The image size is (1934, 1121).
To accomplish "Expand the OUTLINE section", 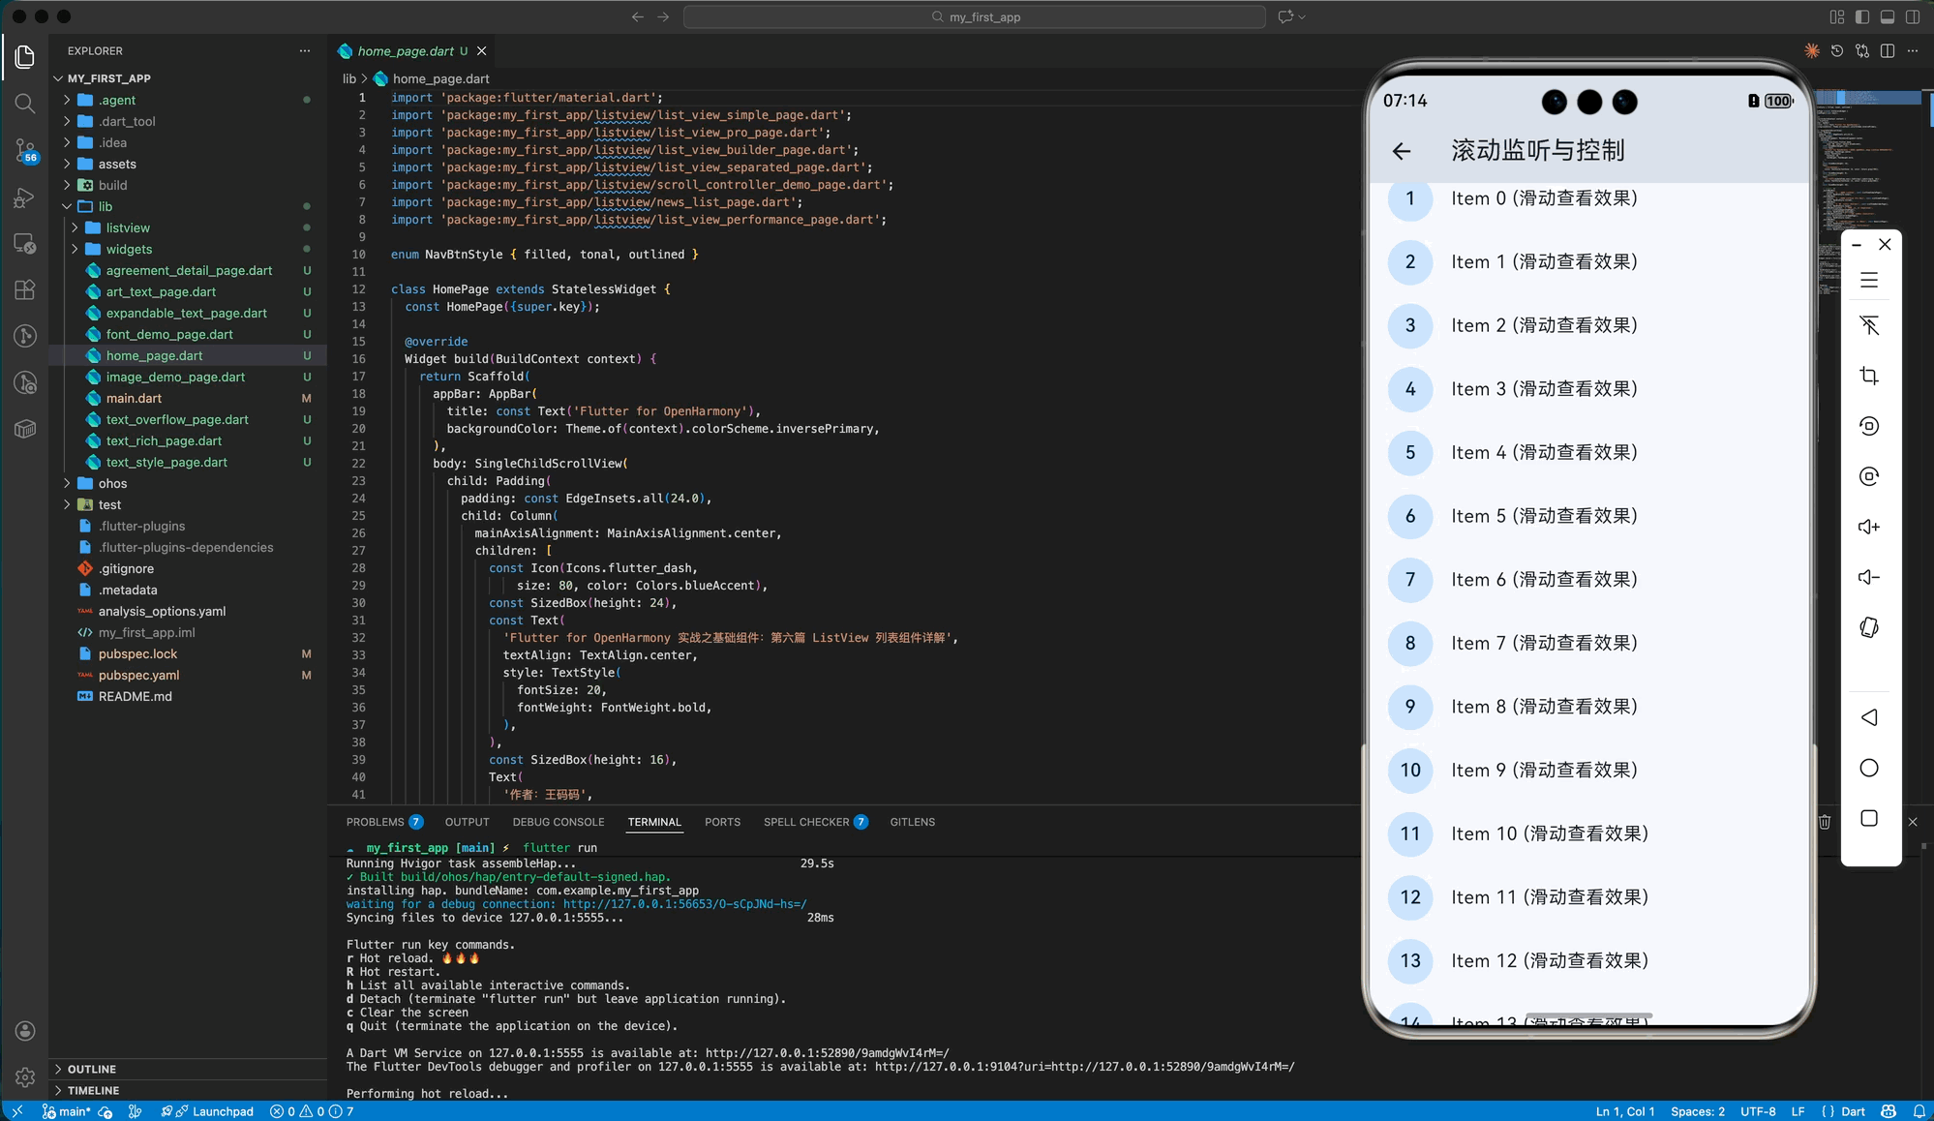I will (x=92, y=1069).
